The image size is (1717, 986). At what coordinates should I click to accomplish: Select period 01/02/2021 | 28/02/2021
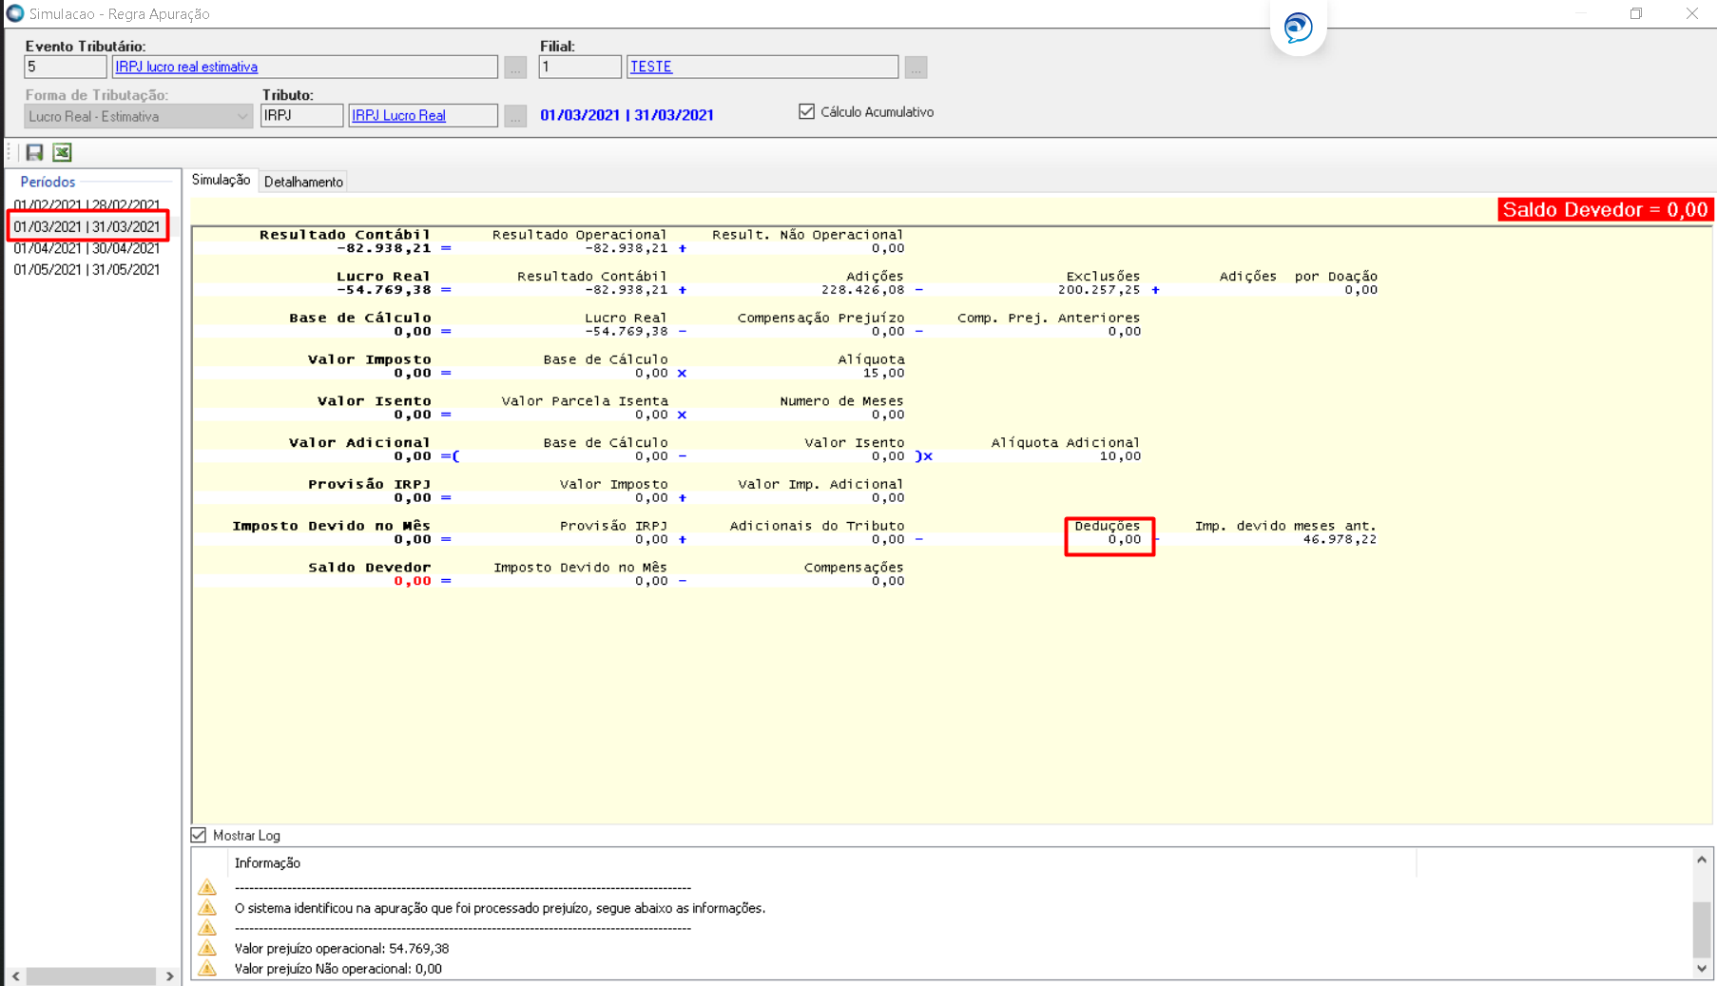click(x=87, y=204)
